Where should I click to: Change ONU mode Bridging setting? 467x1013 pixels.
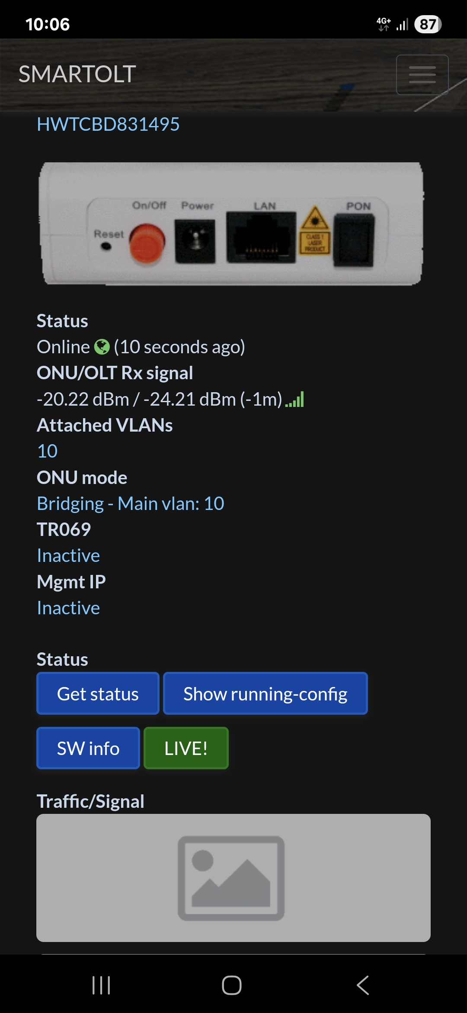point(130,503)
